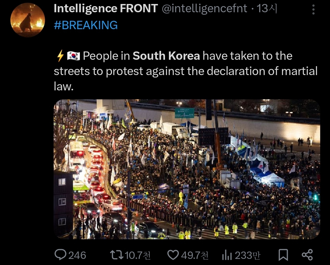The width and height of the screenshot is (330, 265).
Task: Open the #BREAKING hashtag
Action: 86,25
